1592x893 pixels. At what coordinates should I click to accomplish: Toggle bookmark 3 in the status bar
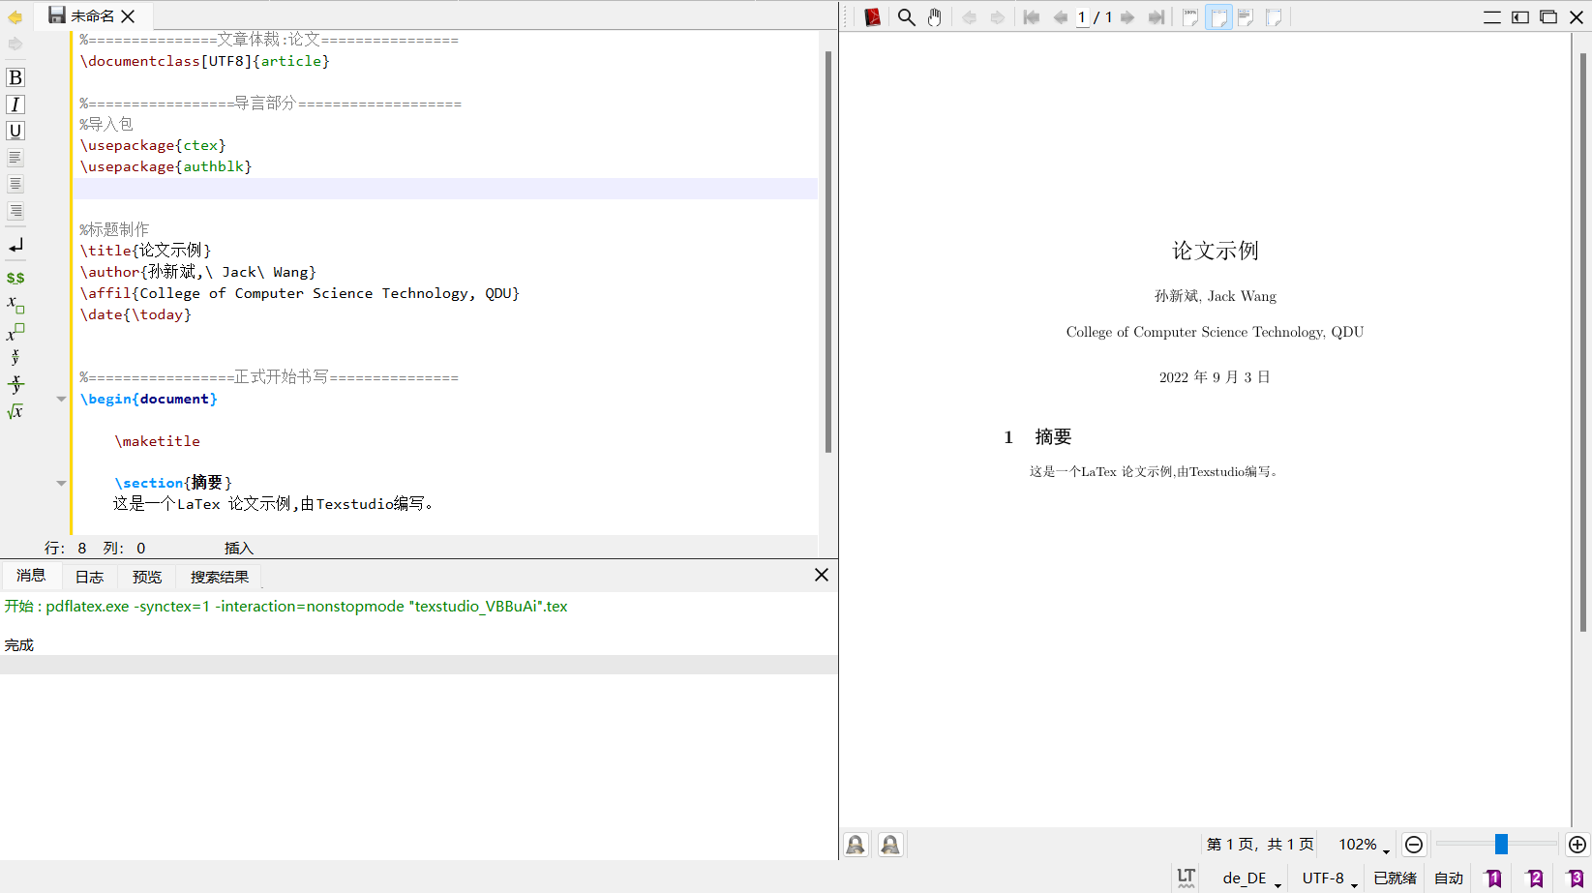click(x=1576, y=878)
